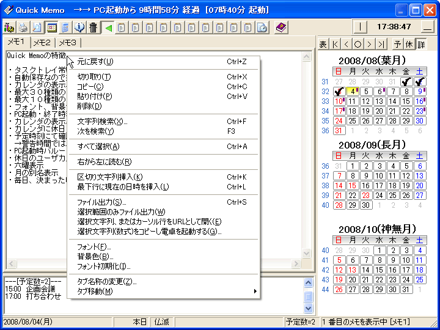Switch to the メモ1 tab
Image resolution: width=440 pixels, height=330 pixels.
click(x=16, y=42)
